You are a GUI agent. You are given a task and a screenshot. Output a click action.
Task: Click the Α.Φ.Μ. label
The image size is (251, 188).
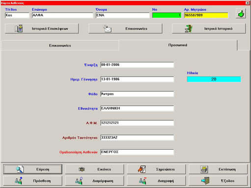click(92, 123)
